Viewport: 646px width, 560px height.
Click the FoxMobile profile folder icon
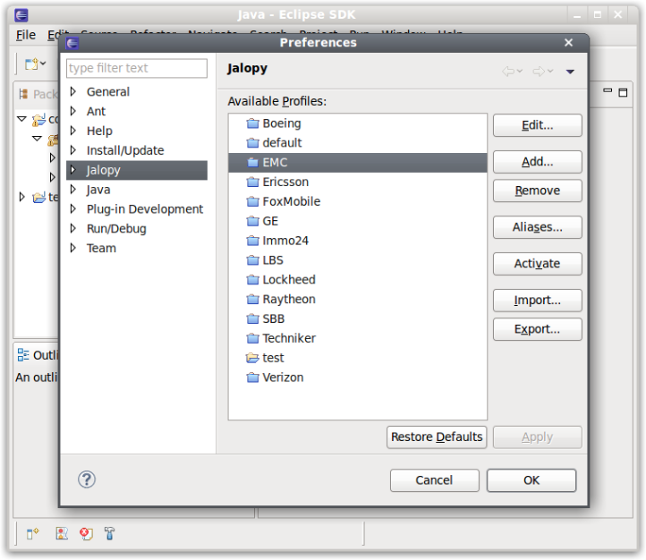coord(252,202)
